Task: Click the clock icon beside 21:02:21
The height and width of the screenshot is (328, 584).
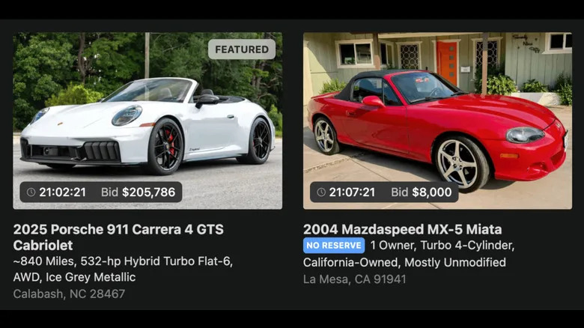Action: tap(31, 192)
